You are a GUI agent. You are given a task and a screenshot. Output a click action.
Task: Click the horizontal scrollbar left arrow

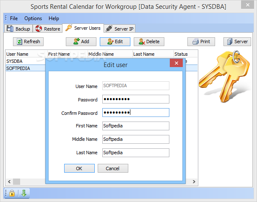coord(9,182)
